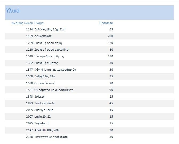Select the name Abokath 18G, 20G
Image resolution: width=179 pixels, height=144 pixels.
click(47, 130)
